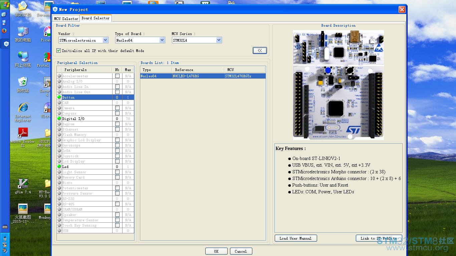Click the gray status dot beside Analog I/O
This screenshot has width=456, height=256.
tap(59, 81)
